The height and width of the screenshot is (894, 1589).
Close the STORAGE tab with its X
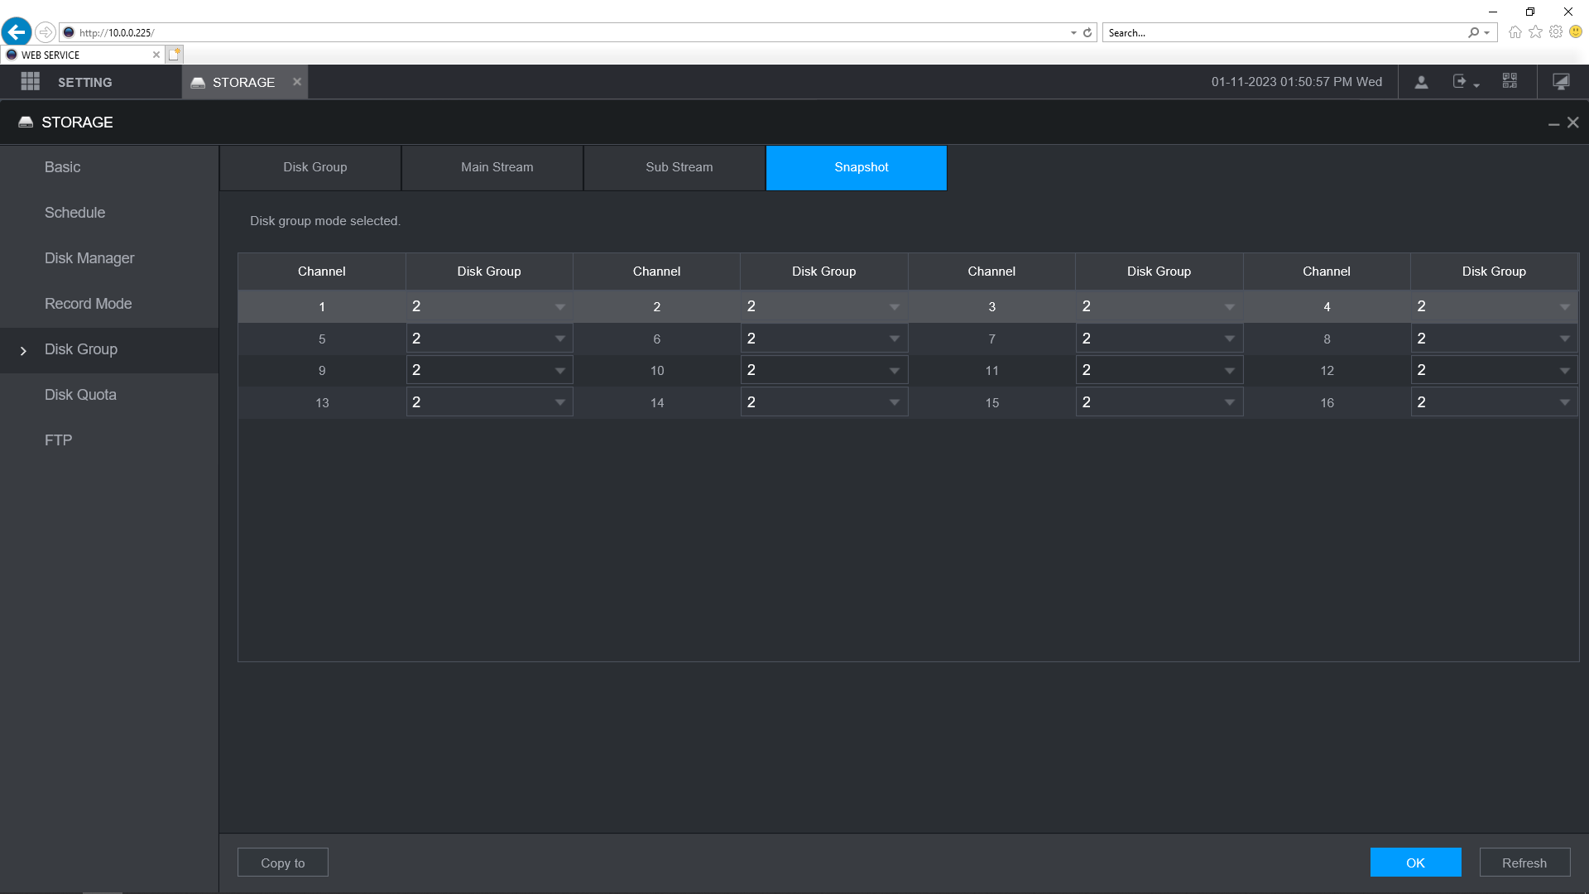[297, 81]
